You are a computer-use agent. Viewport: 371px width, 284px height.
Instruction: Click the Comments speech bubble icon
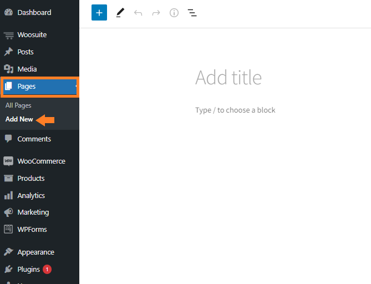[8, 139]
